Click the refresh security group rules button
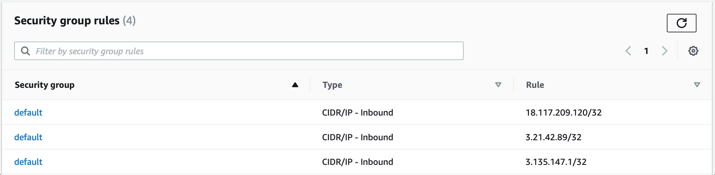 click(x=681, y=23)
